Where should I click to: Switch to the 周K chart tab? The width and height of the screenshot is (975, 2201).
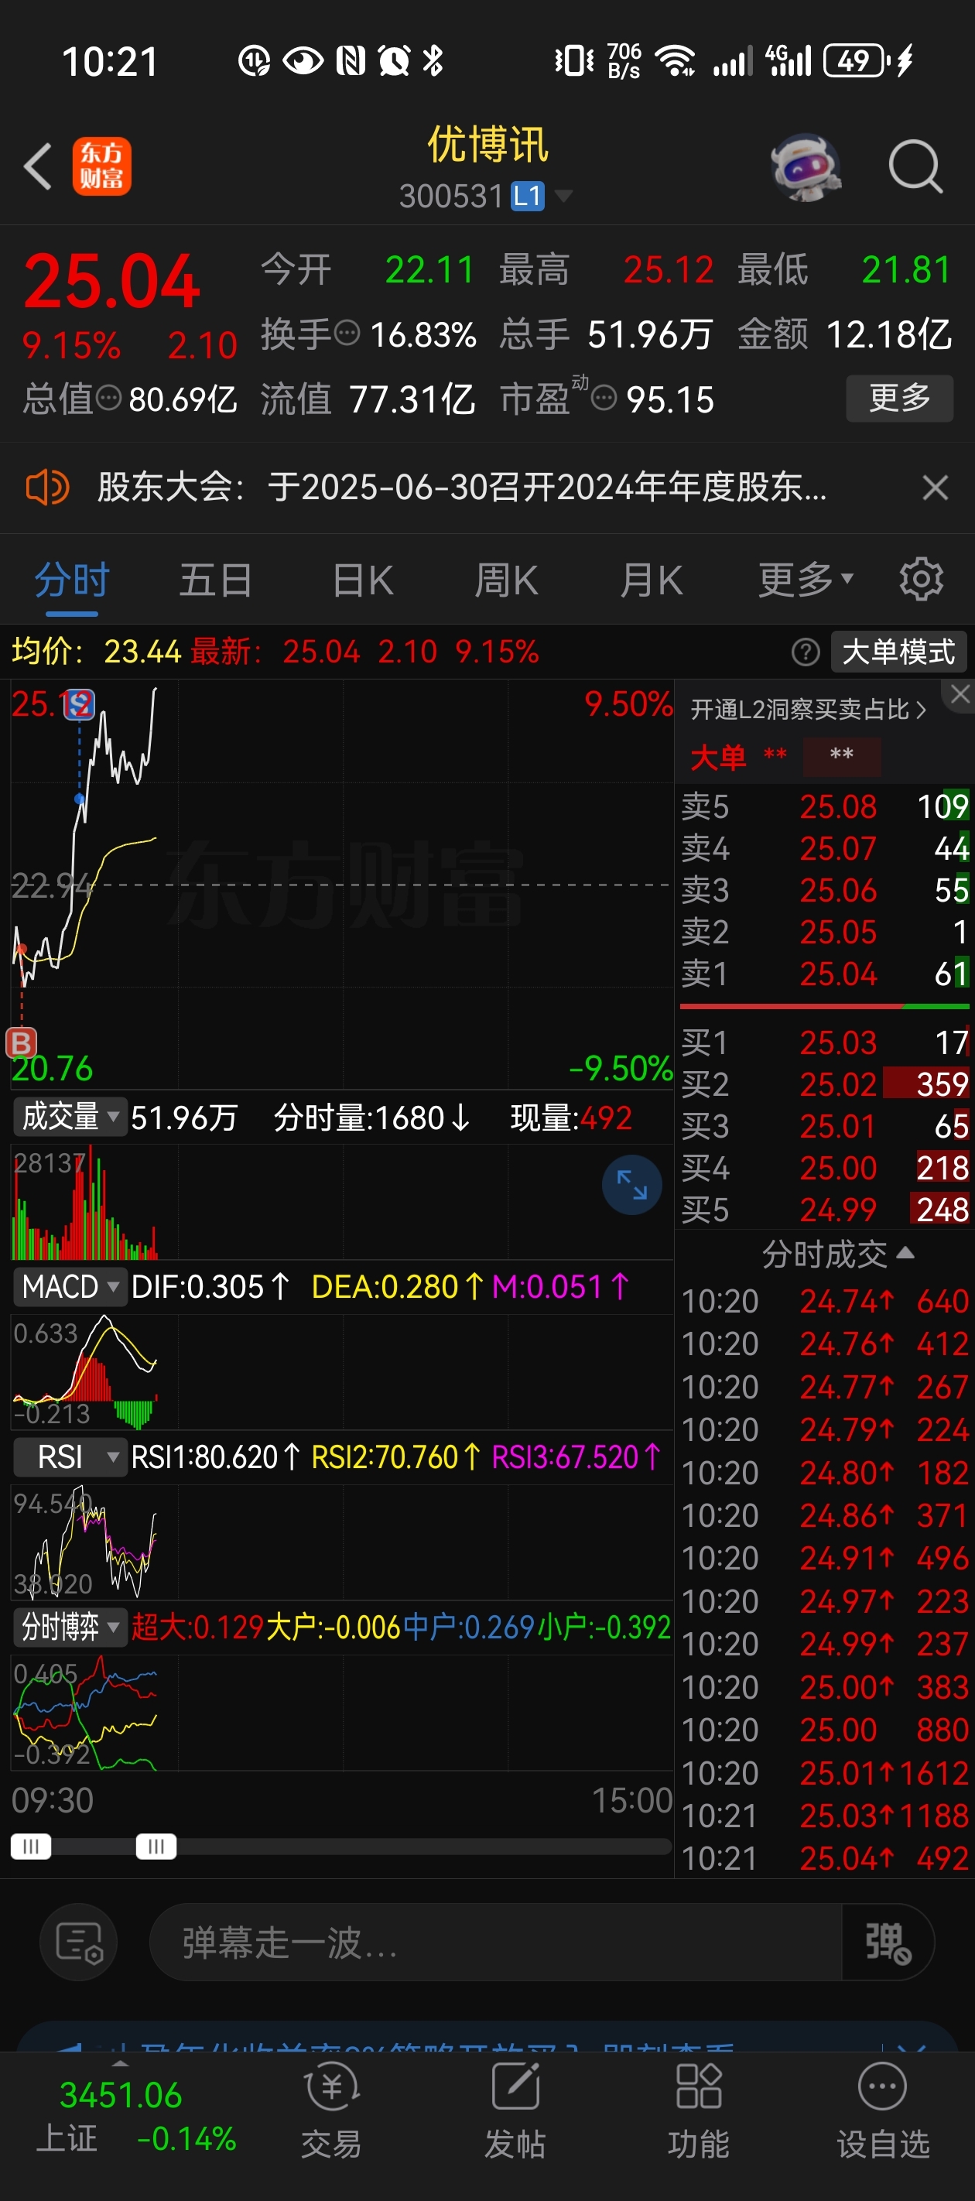pos(507,581)
